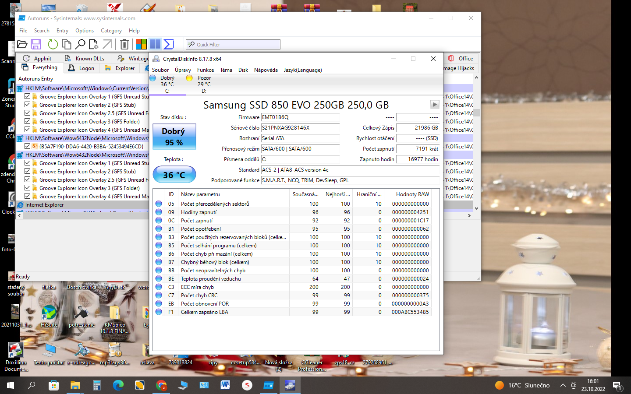Open Microsoft Edge from the taskbar
Image resolution: width=631 pixels, height=394 pixels.
[118, 385]
